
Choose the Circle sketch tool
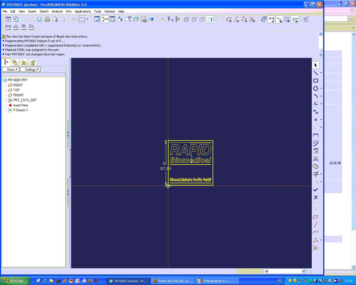click(316, 89)
